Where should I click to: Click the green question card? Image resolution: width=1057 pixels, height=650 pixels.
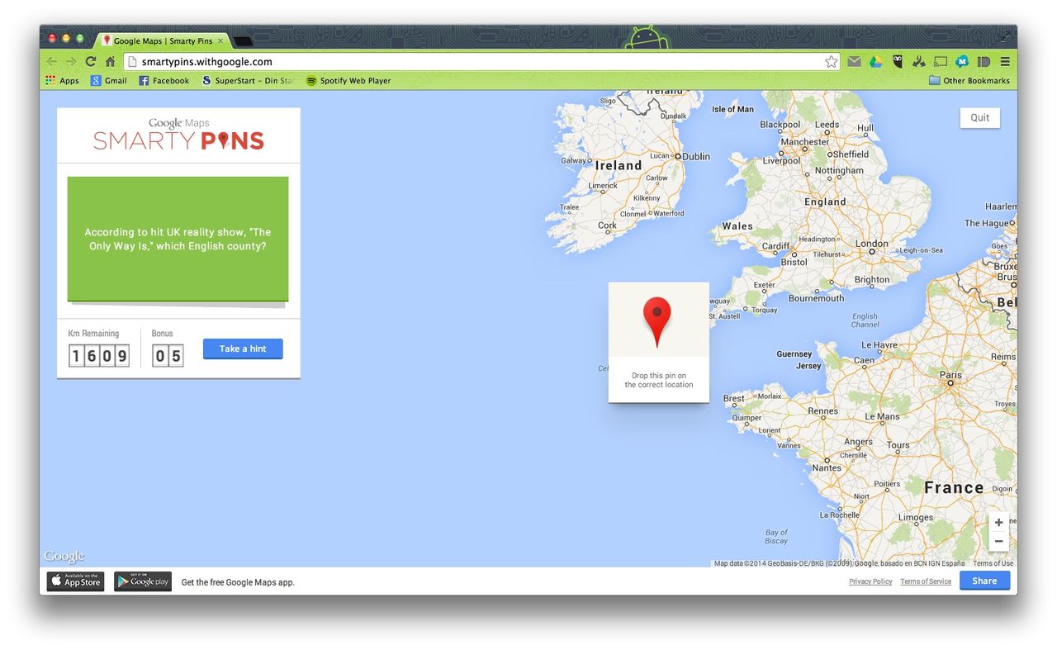click(178, 239)
